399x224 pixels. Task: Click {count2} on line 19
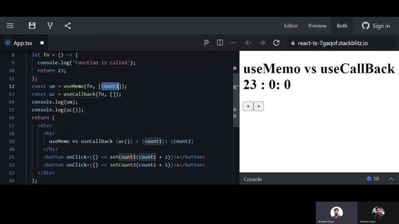tap(182, 141)
